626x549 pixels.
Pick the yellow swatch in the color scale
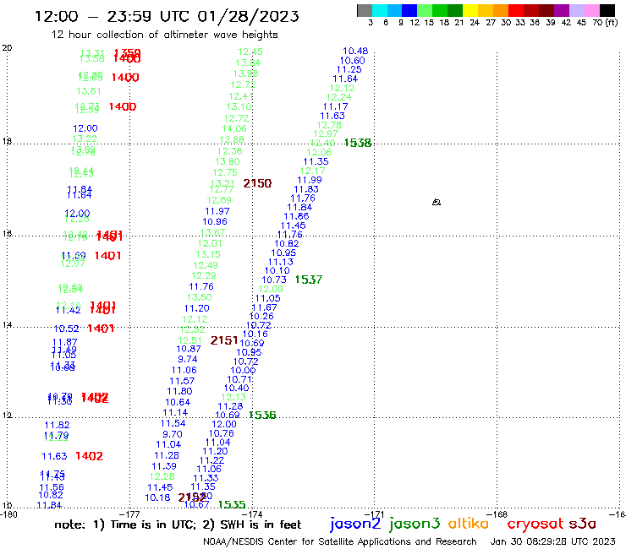point(470,10)
